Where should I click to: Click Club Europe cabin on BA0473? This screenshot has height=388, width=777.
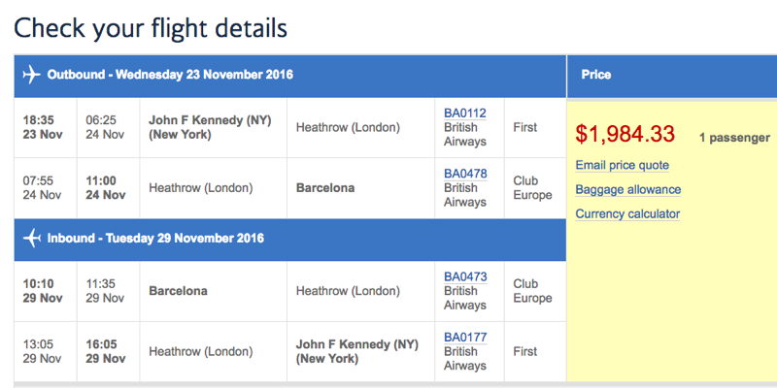(532, 291)
